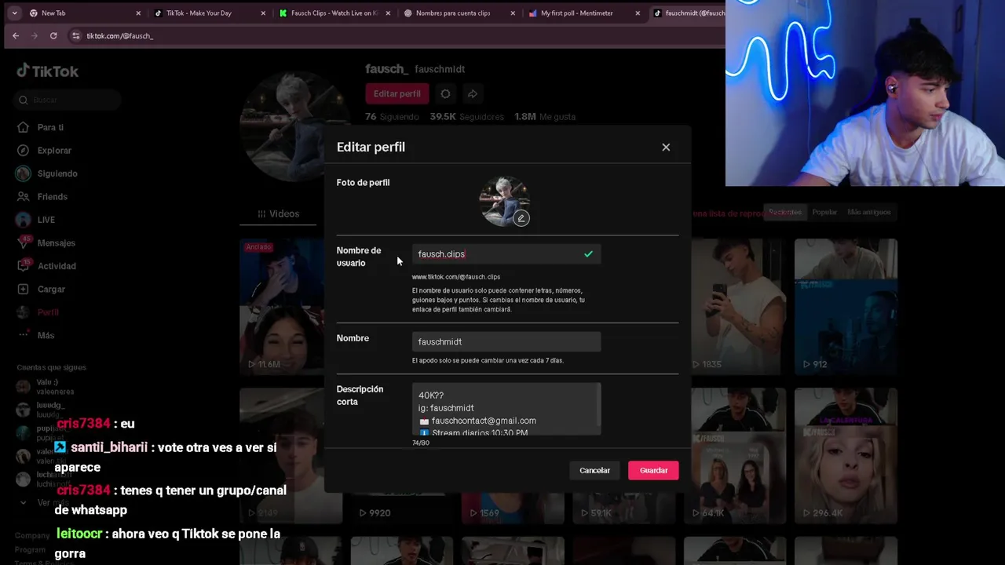Open the video thumbnail with 1569 views
1005x565 pixels.
tap(512, 508)
